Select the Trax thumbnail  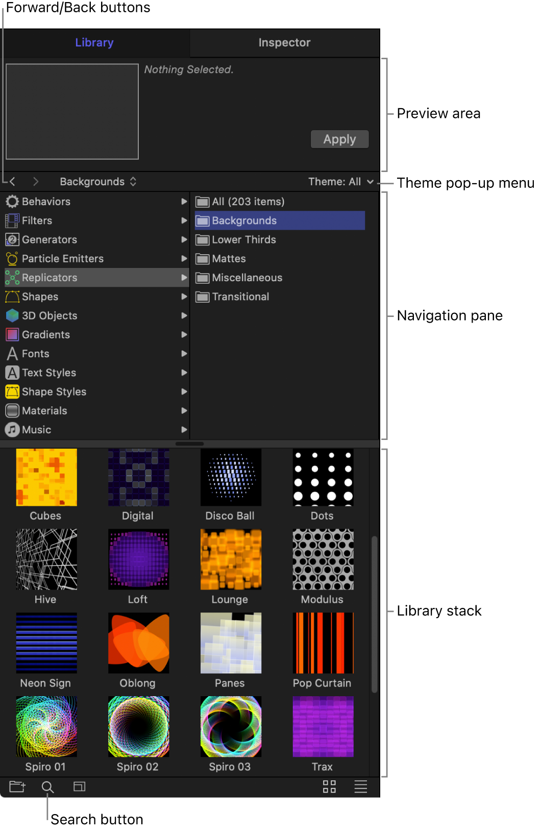[x=323, y=727]
